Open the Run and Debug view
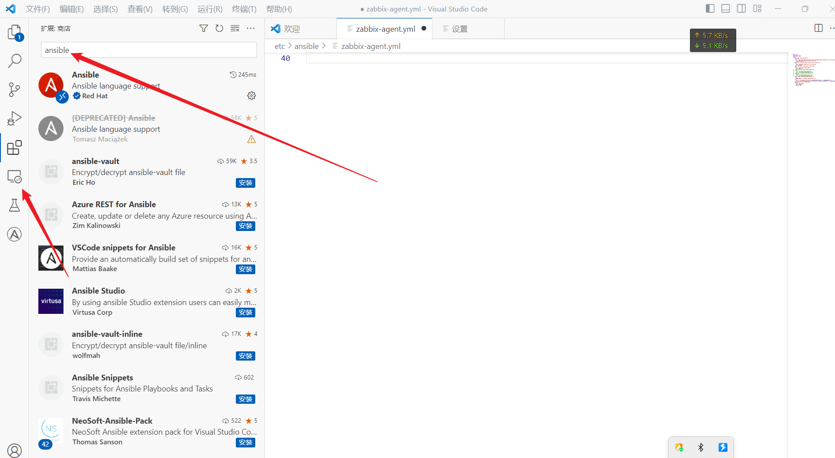This screenshot has width=835, height=458. point(15,119)
